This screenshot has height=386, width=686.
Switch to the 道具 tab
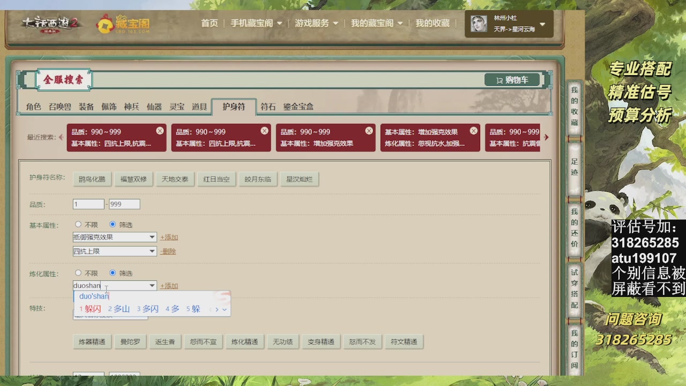(x=199, y=107)
